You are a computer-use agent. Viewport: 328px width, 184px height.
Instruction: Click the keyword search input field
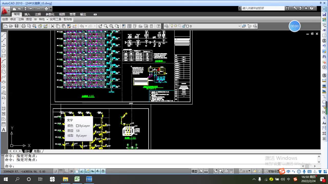pos(263,8)
